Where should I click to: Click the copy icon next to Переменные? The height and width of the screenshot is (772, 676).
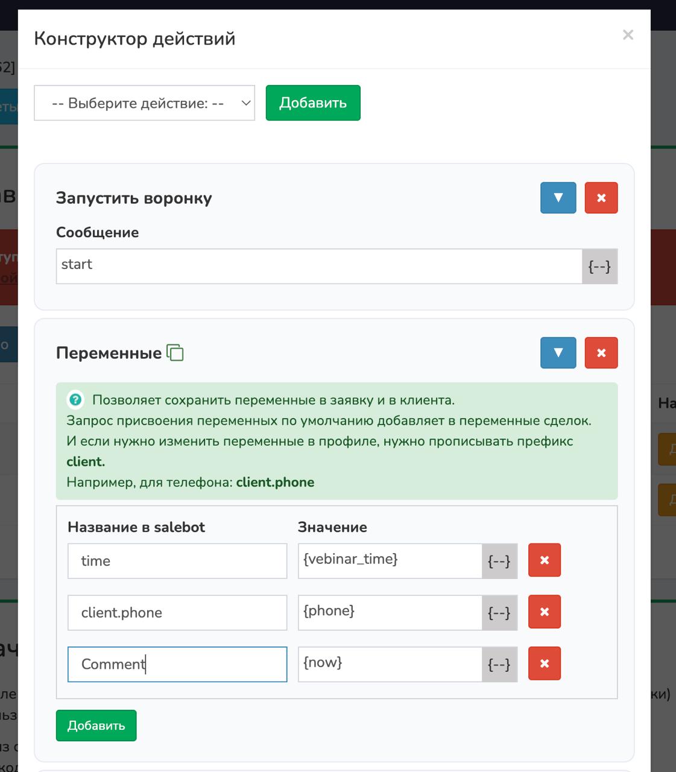coord(175,353)
